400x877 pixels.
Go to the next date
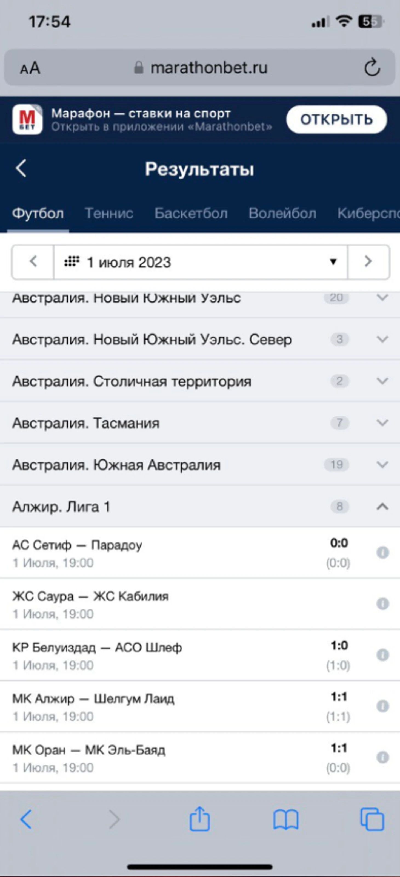368,262
